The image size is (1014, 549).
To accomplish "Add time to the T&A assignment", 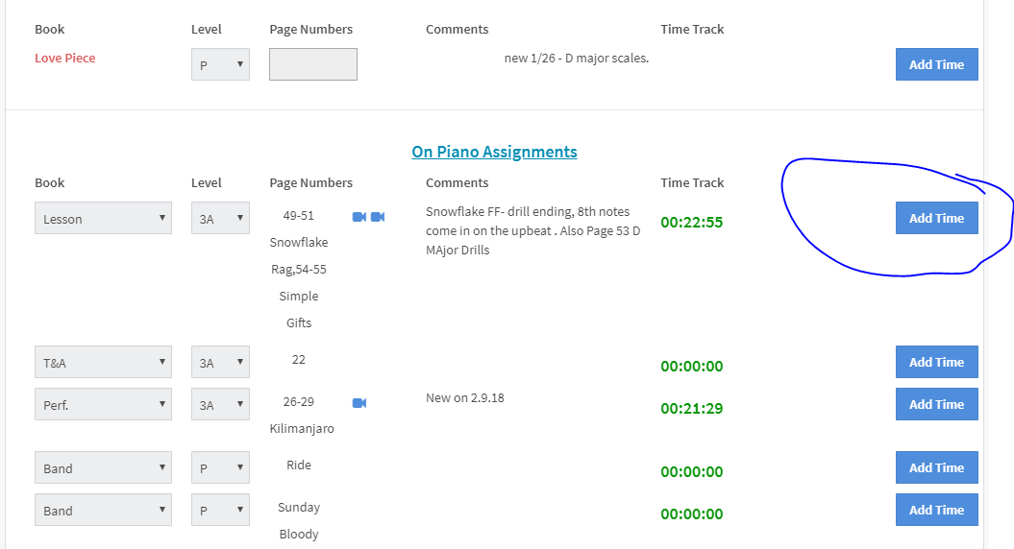I will point(936,362).
